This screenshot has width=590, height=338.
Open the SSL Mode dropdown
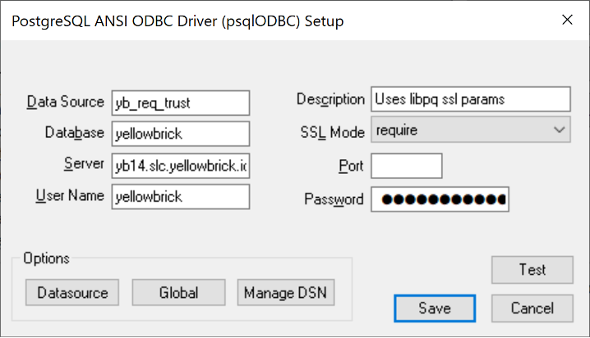click(470, 130)
